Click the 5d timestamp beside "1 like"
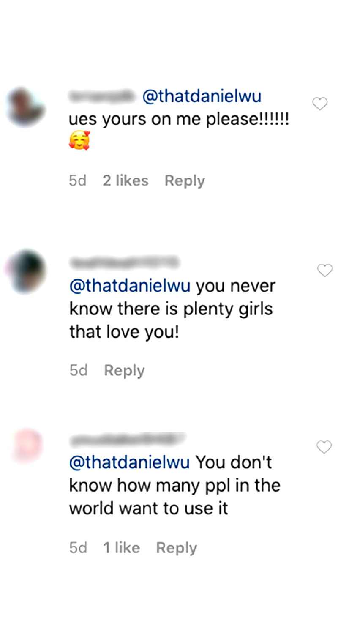Screen dimensions: 338x634 coord(78,548)
